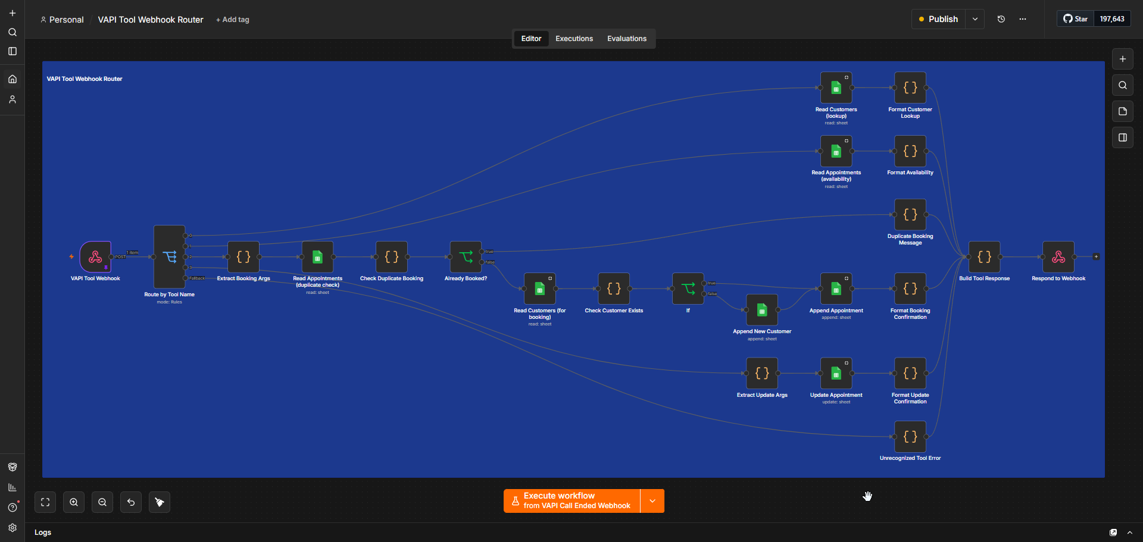
Task: Zoom in on the canvas
Action: 74,502
